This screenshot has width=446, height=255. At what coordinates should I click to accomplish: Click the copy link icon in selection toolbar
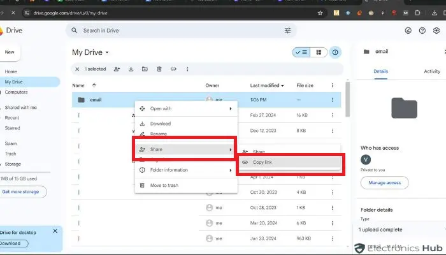click(x=173, y=69)
